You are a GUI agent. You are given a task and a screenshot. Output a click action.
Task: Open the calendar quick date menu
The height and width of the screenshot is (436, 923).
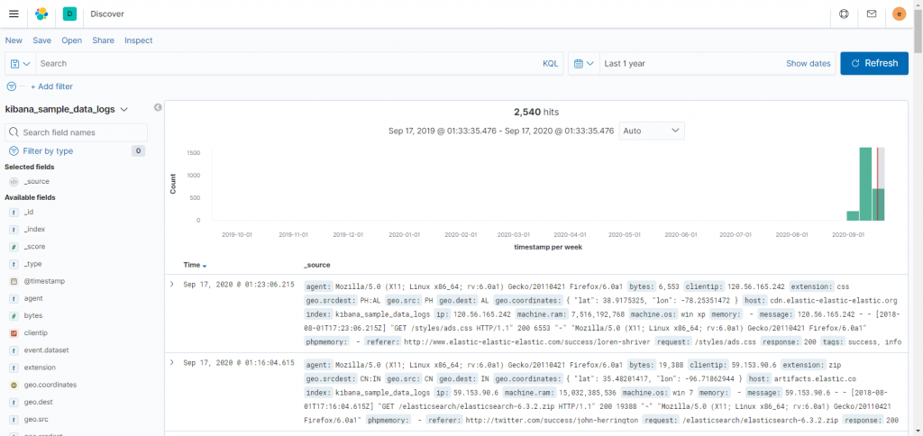583,64
